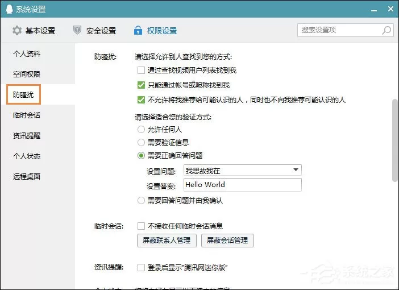The image size is (399, 290).
Task: Enable 通过查找视频用户列表找到我 checkbox
Action: click(x=141, y=70)
